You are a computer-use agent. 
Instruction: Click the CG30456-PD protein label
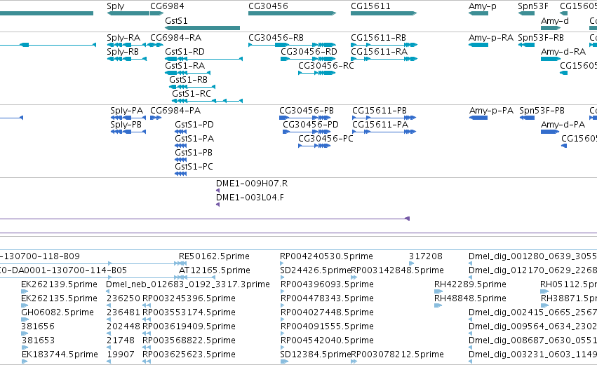pyautogui.click(x=311, y=125)
